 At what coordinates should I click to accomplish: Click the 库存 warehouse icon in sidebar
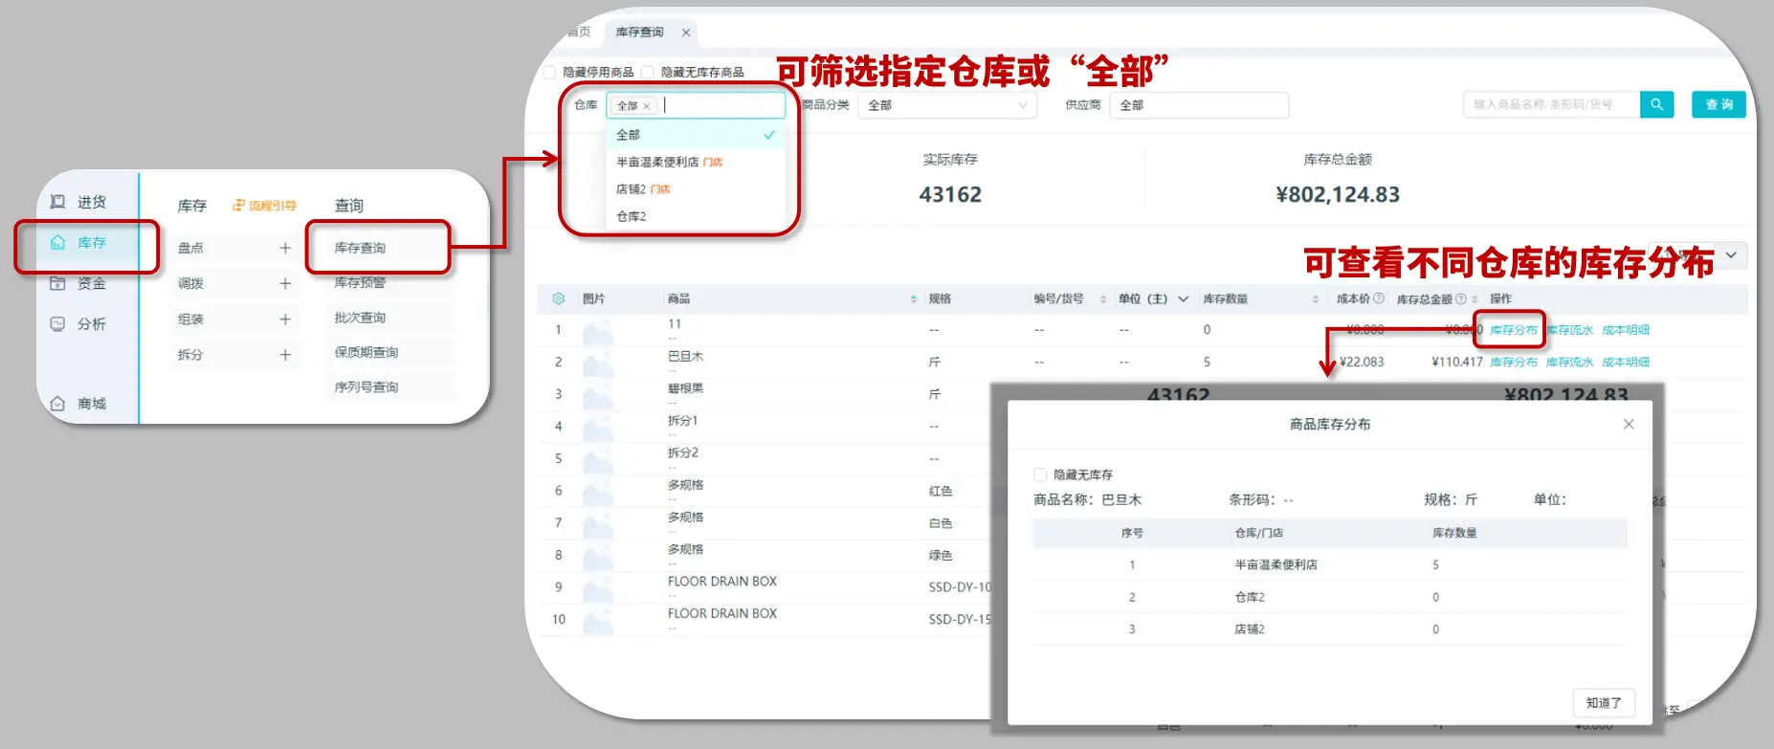point(57,243)
